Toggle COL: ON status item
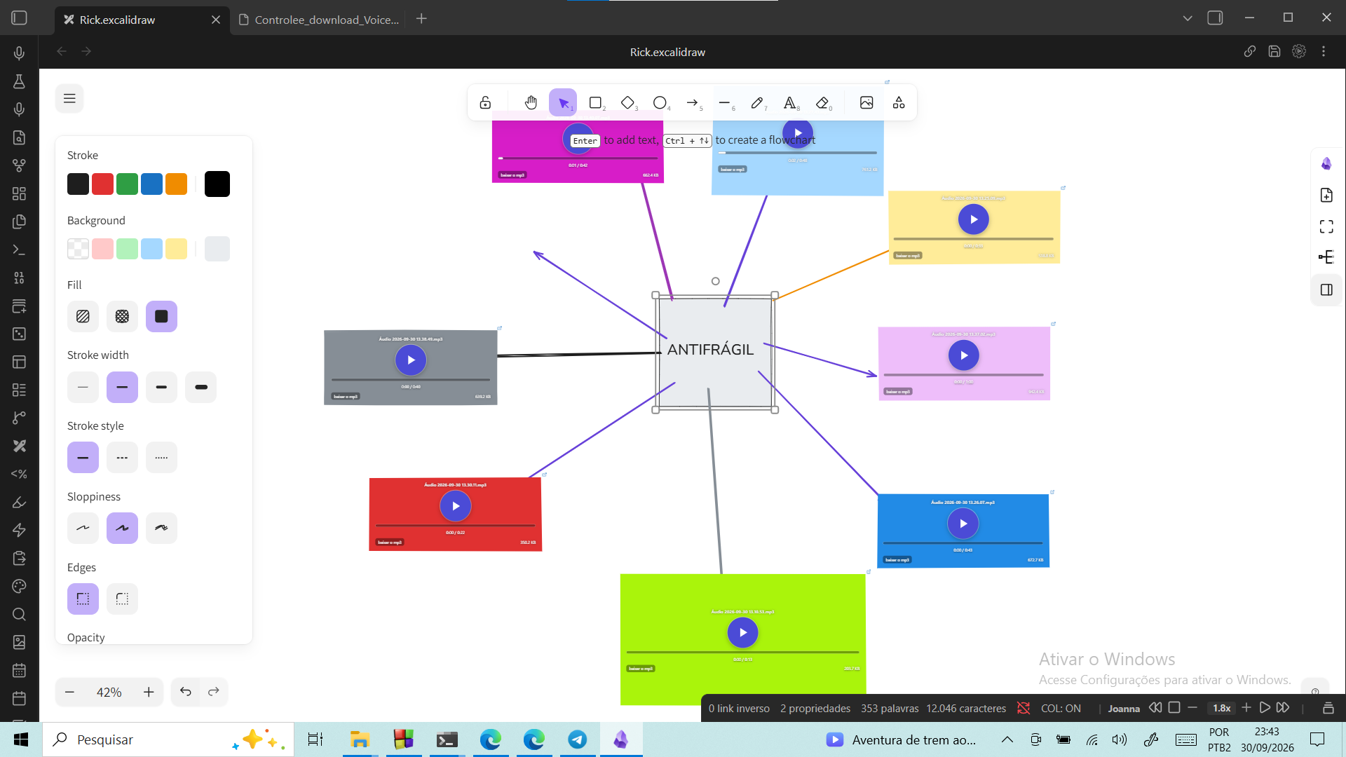This screenshot has width=1346, height=757. click(x=1061, y=709)
